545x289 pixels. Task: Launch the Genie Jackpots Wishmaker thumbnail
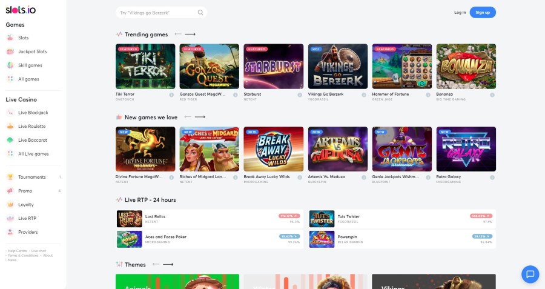pyautogui.click(x=402, y=149)
